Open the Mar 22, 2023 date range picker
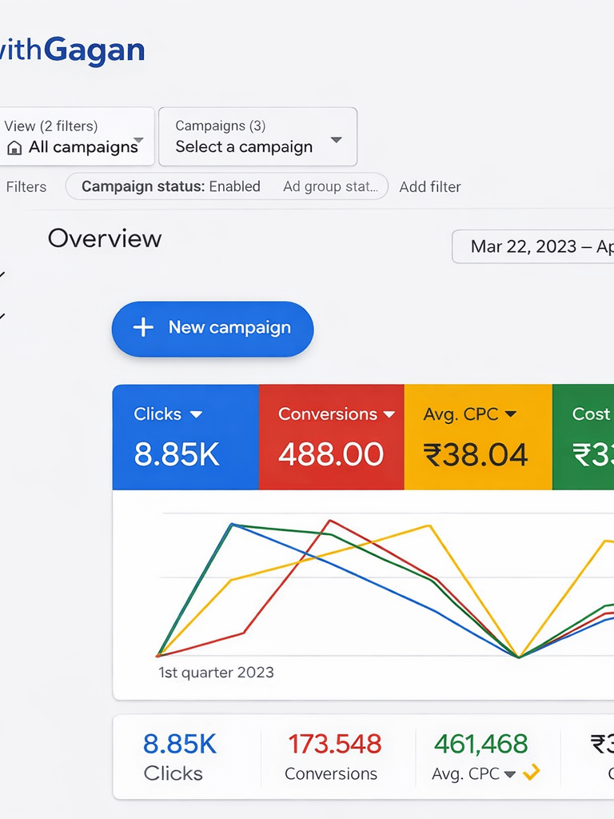This screenshot has height=819, width=614. pyautogui.click(x=533, y=246)
